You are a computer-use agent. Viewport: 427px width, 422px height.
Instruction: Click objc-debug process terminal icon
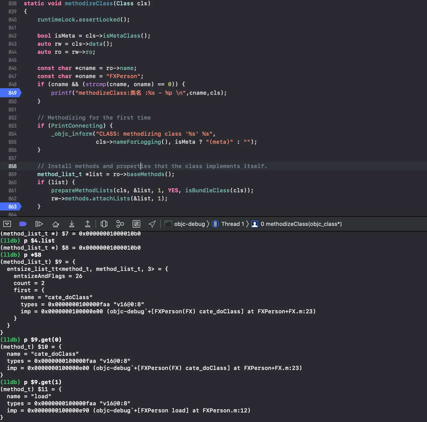tap(168, 224)
